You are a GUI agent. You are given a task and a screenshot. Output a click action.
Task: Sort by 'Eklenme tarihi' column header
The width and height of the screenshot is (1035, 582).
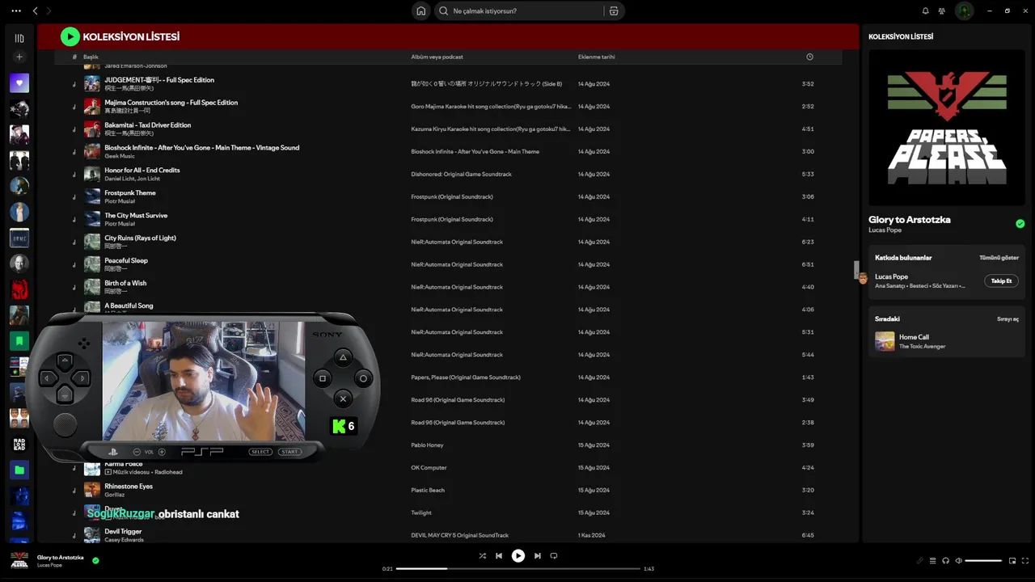(x=597, y=57)
